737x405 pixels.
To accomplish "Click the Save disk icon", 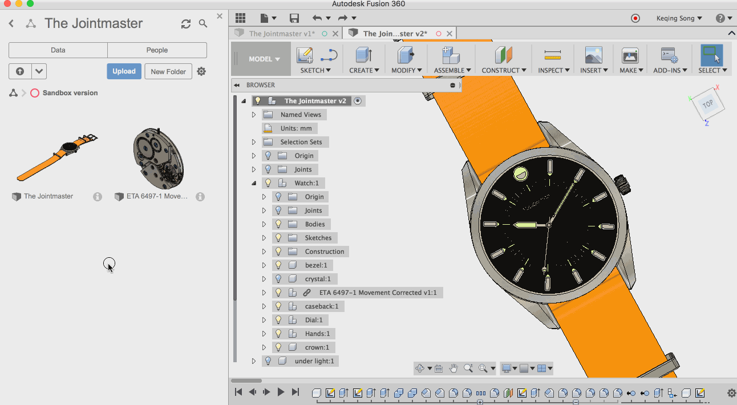I will point(294,18).
